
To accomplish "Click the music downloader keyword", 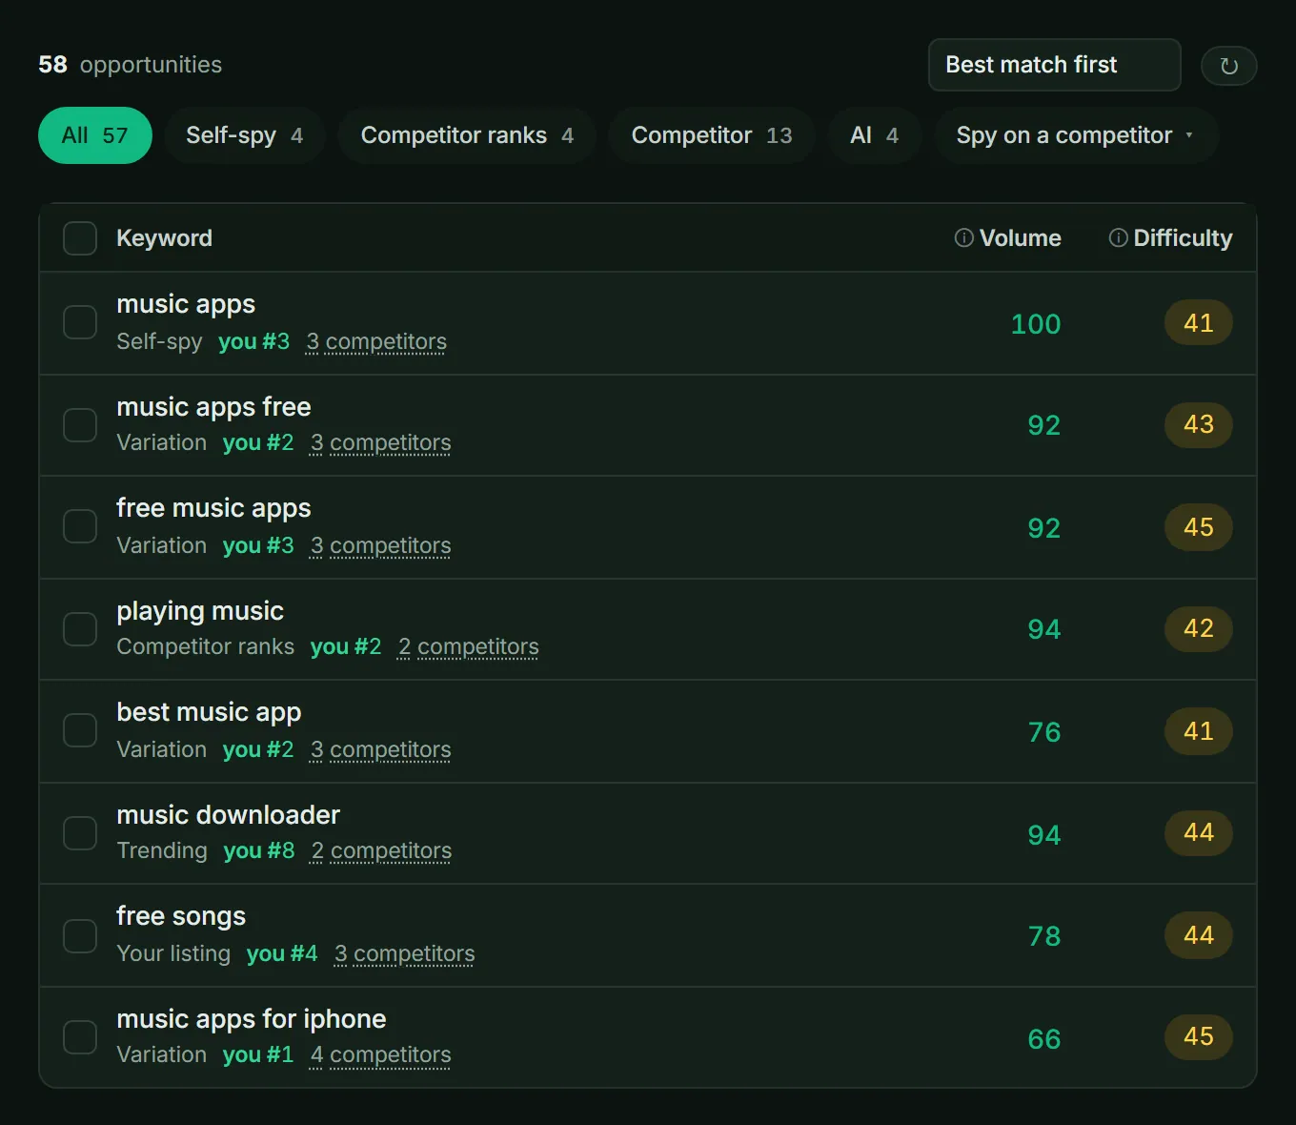I will pos(228,815).
